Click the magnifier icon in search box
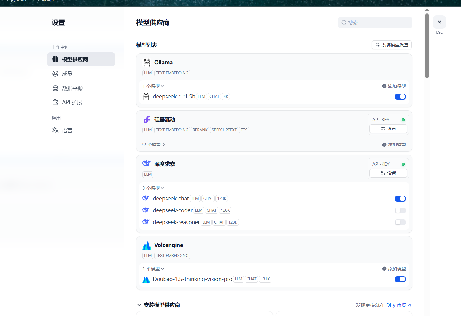This screenshot has width=461, height=316. pyautogui.click(x=344, y=23)
